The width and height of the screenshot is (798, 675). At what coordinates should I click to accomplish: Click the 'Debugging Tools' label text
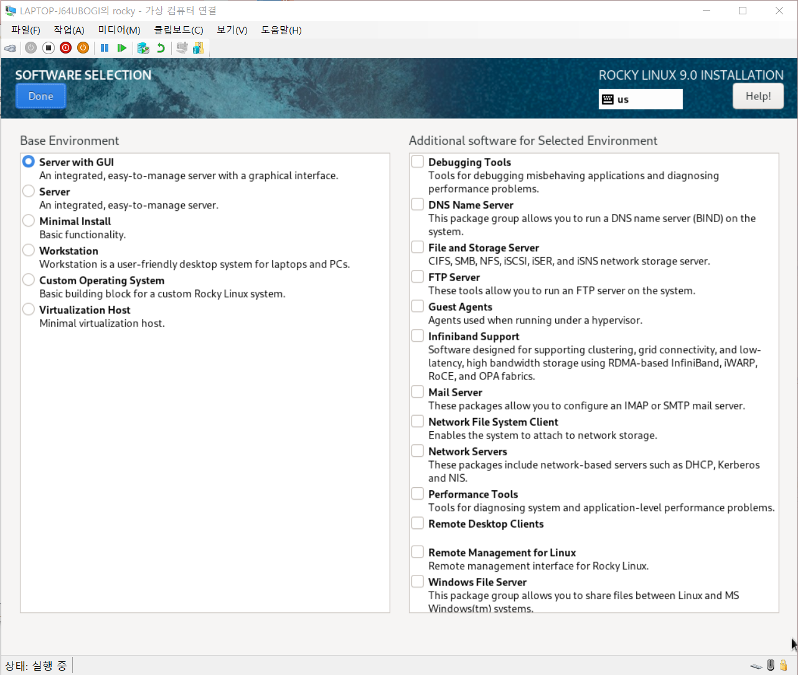pyautogui.click(x=469, y=162)
